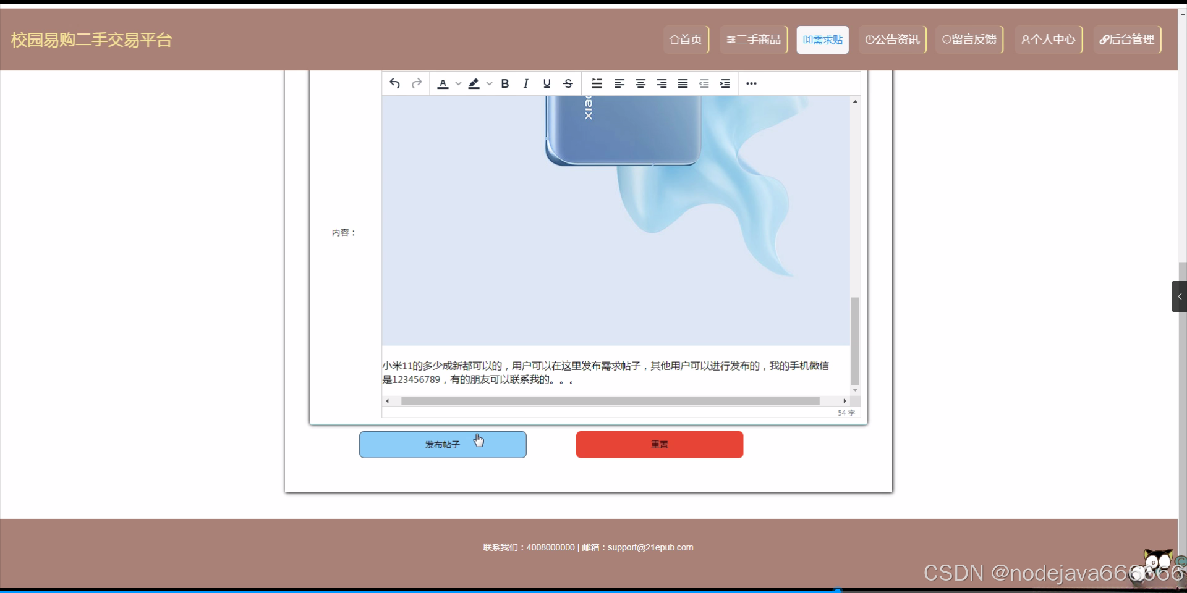Click the editor's horizontal scrollbar thumb
Viewport: 1187px width, 593px height.
(x=610, y=401)
